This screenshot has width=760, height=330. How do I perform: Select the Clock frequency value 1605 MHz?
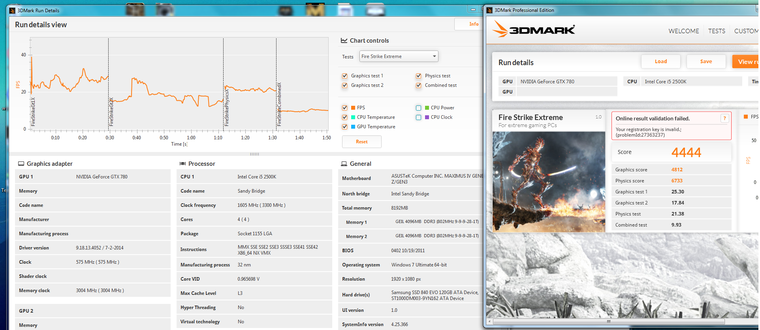tap(261, 205)
